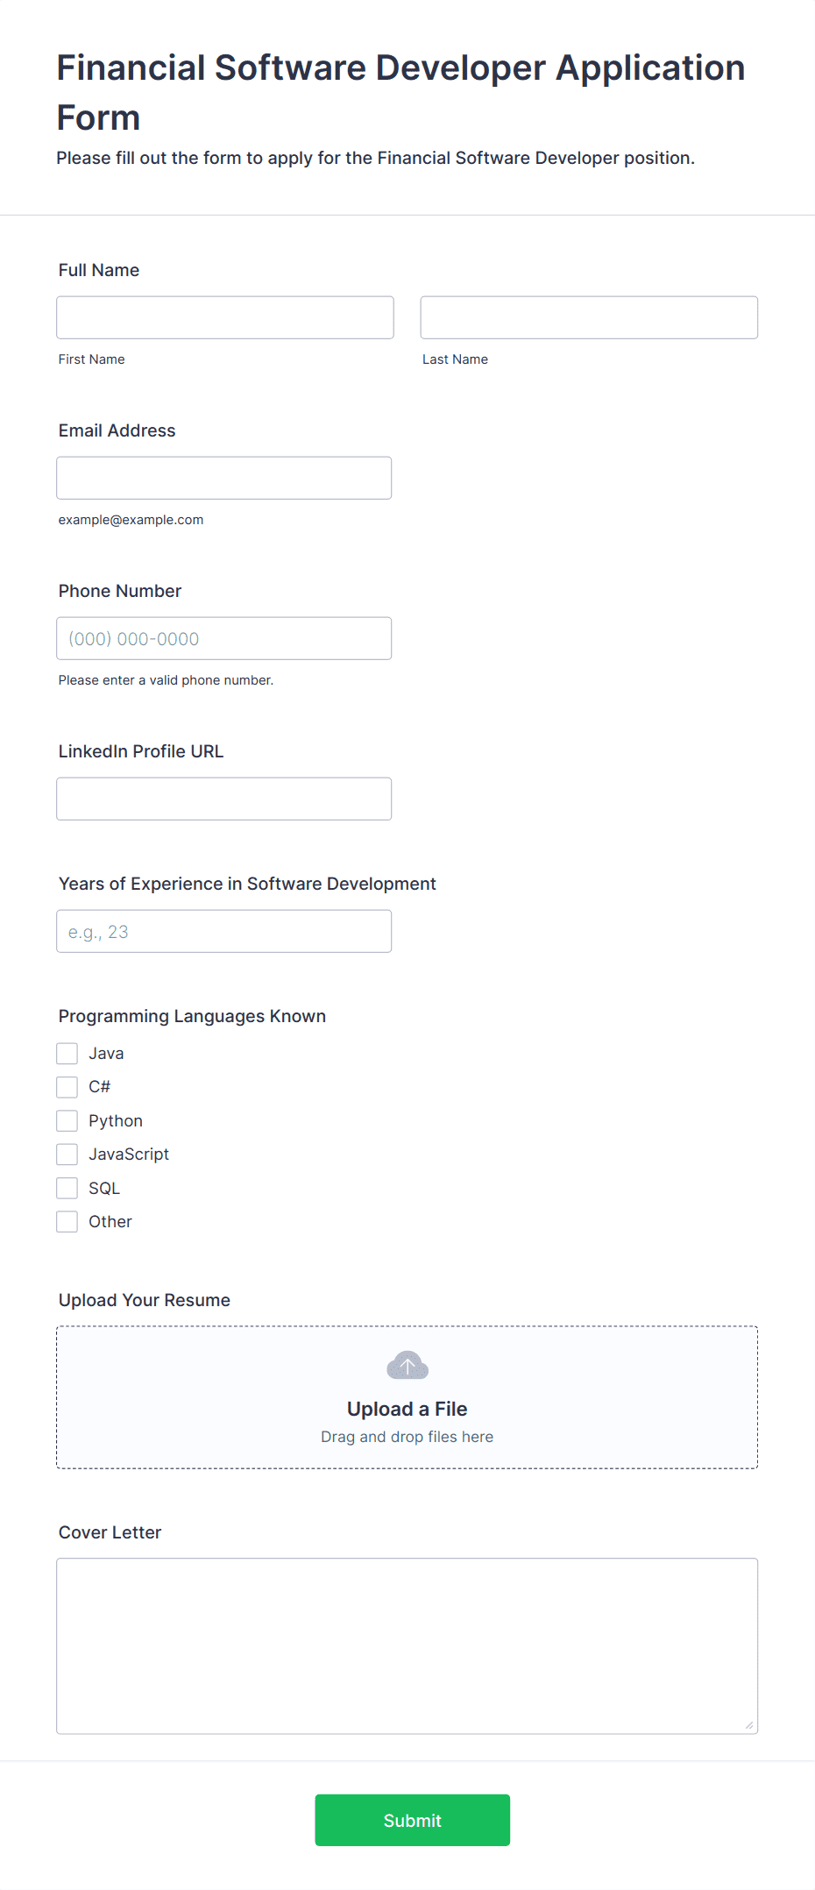This screenshot has height=1890, width=815.
Task: Click inside the Cover Letter textarea
Action: [407, 1645]
